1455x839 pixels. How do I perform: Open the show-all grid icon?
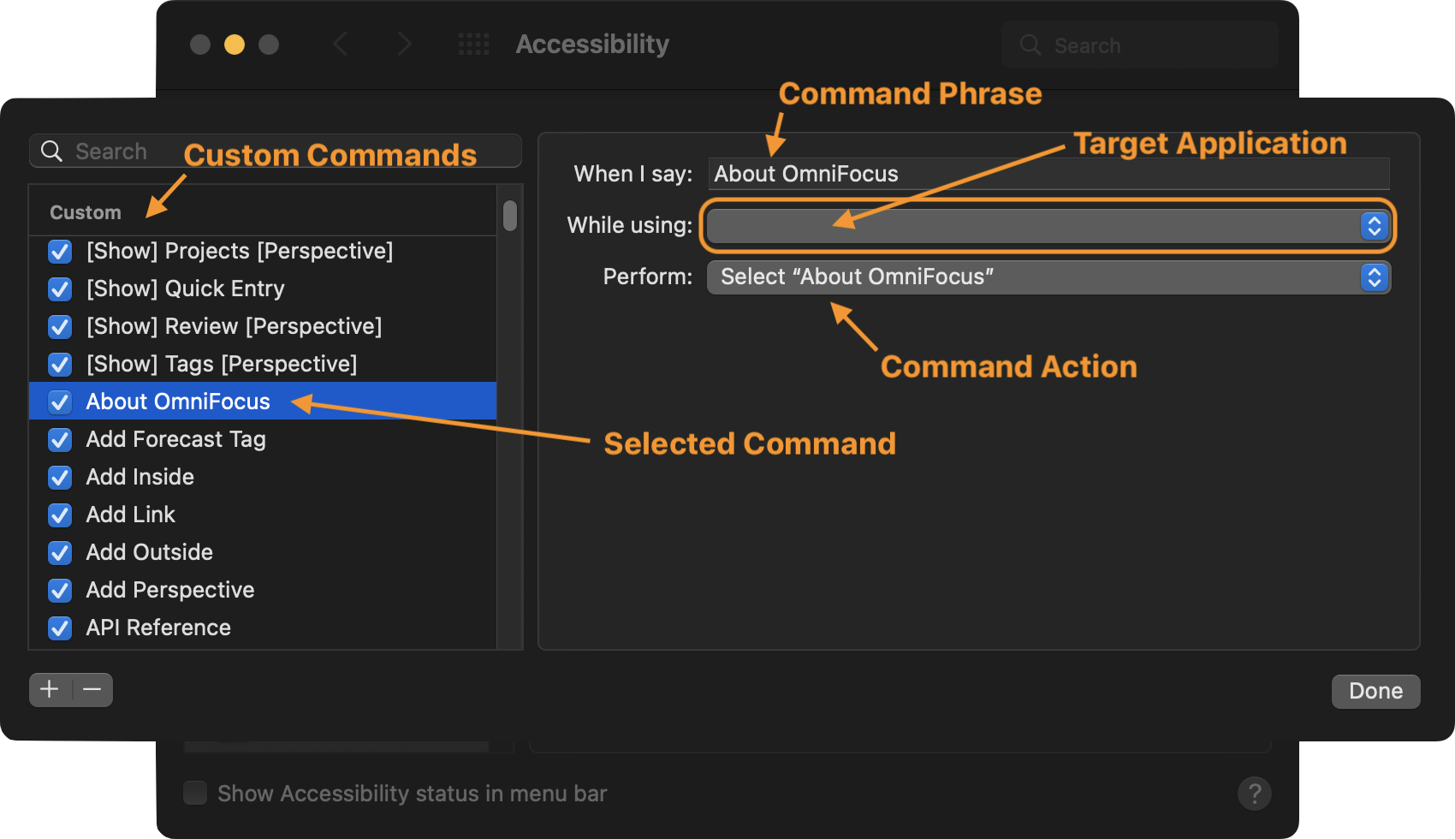coord(473,44)
